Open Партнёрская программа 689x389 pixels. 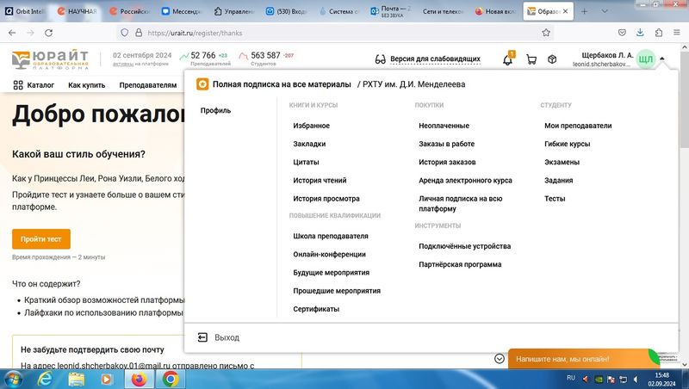[460, 264]
